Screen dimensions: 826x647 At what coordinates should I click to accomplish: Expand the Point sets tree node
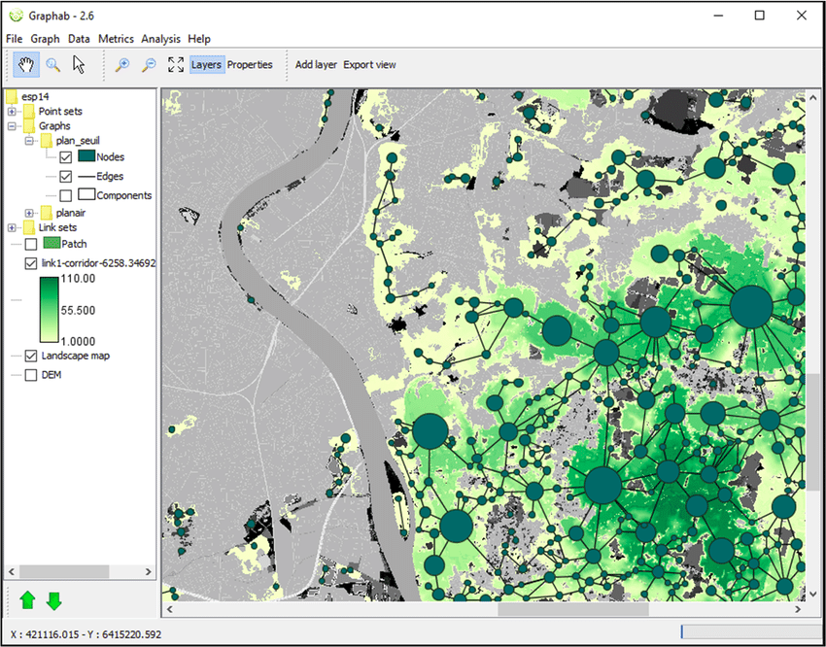point(12,112)
